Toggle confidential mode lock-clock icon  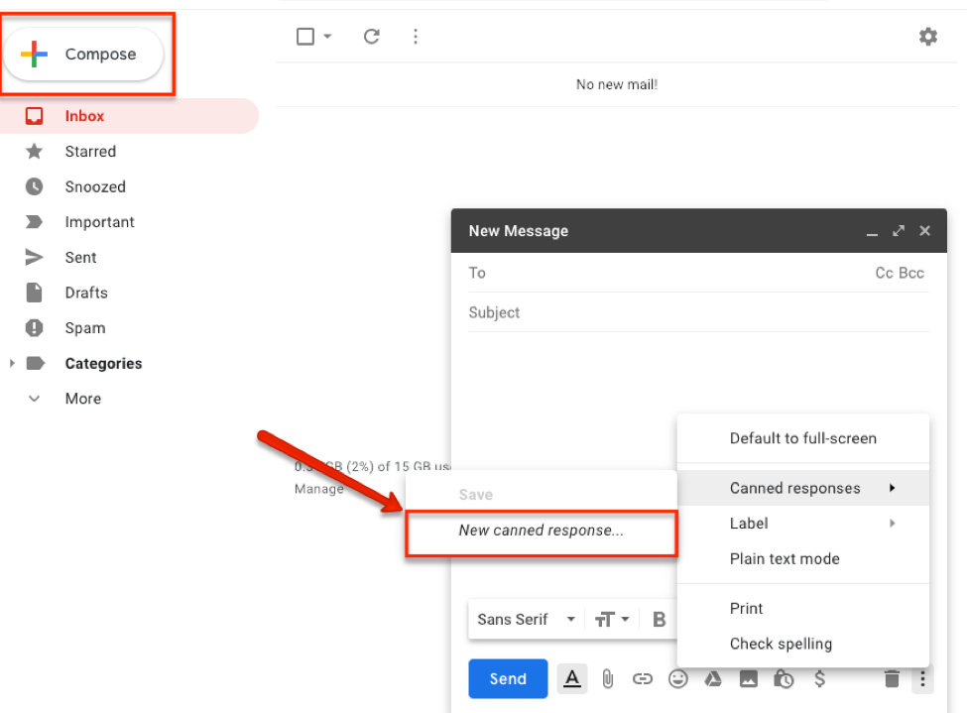[x=784, y=679]
